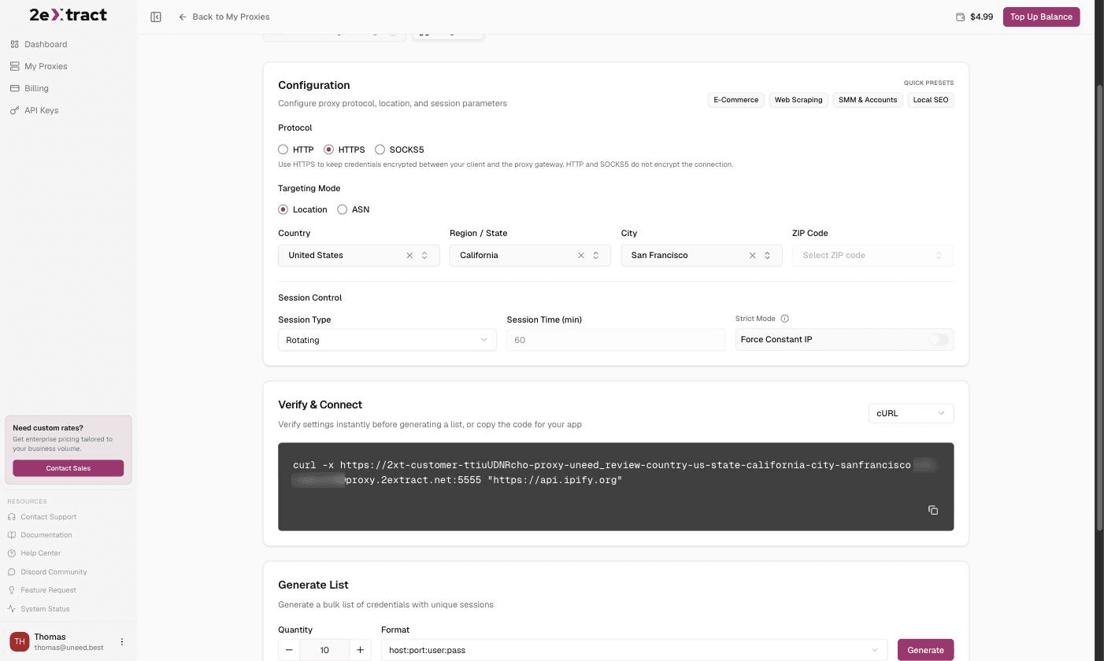
Task: Click the API Keys key icon
Action: coord(14,110)
